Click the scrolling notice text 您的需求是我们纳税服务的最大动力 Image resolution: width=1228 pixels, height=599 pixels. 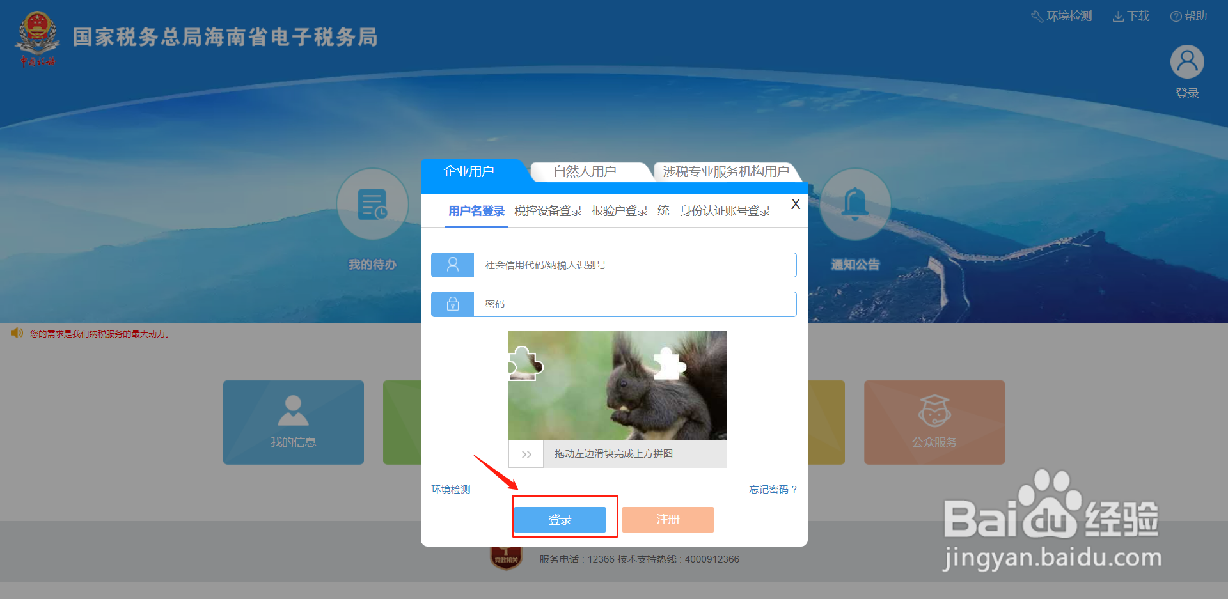tap(100, 334)
